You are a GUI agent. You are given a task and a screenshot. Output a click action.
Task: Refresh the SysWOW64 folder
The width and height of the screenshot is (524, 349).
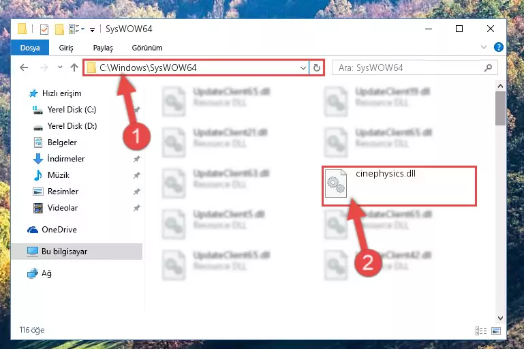(316, 68)
